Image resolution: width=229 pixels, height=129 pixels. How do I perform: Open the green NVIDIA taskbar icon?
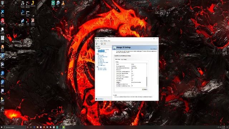pos(64,127)
